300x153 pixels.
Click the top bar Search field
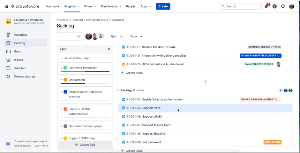coord(241,6)
